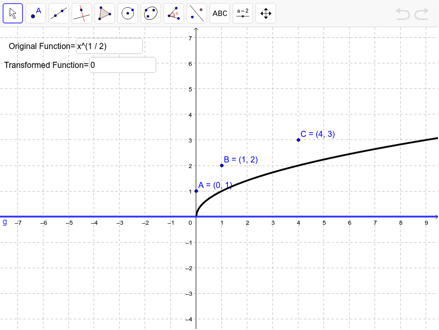
Task: Click the blue g function label
Action: click(x=5, y=222)
